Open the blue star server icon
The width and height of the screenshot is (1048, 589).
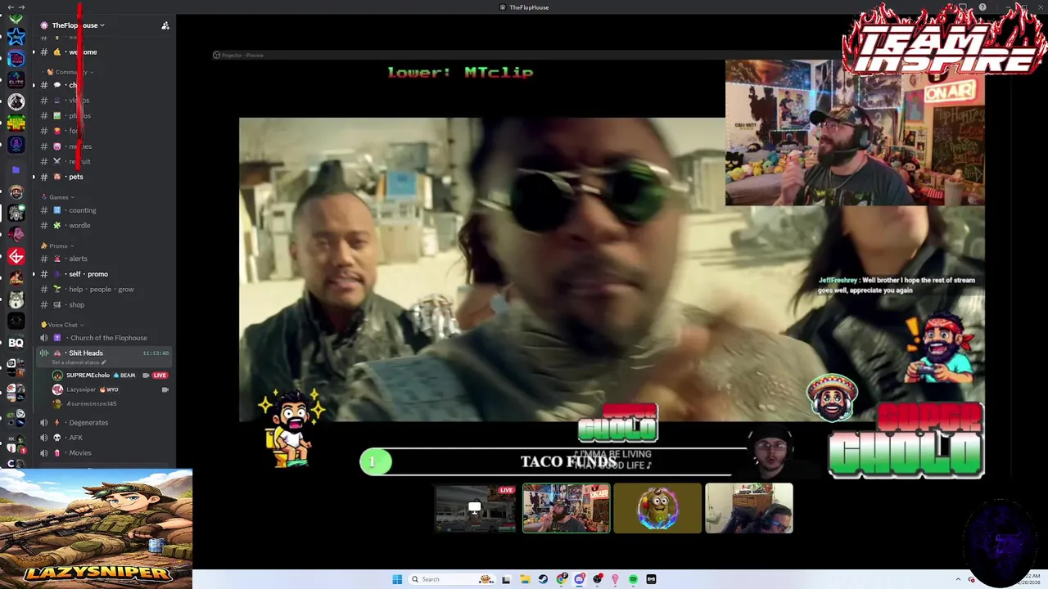point(16,37)
